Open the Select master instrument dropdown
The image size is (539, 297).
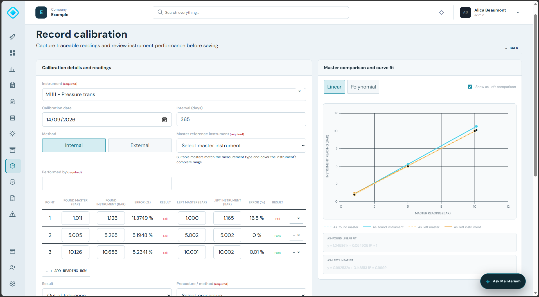click(241, 146)
